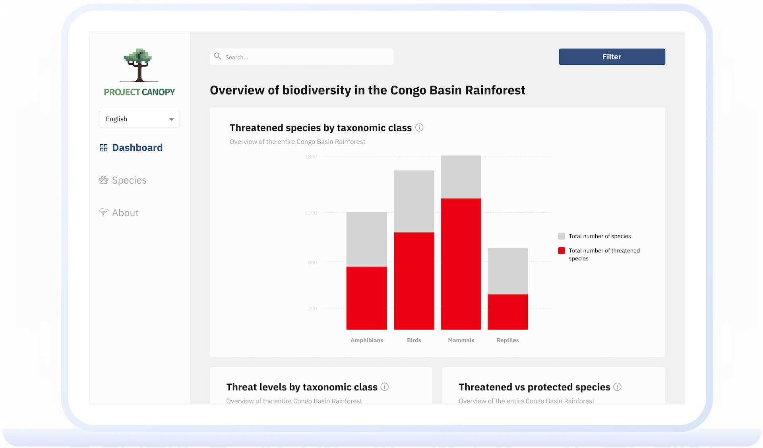The image size is (763, 448).
Task: Open the Species menu item
Action: [123, 180]
